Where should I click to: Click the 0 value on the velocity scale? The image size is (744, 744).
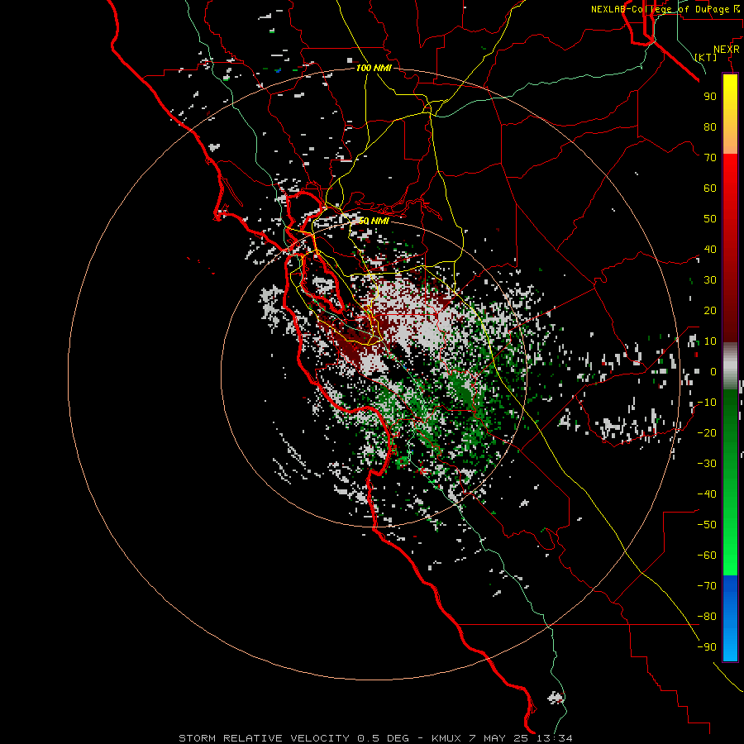pos(713,371)
